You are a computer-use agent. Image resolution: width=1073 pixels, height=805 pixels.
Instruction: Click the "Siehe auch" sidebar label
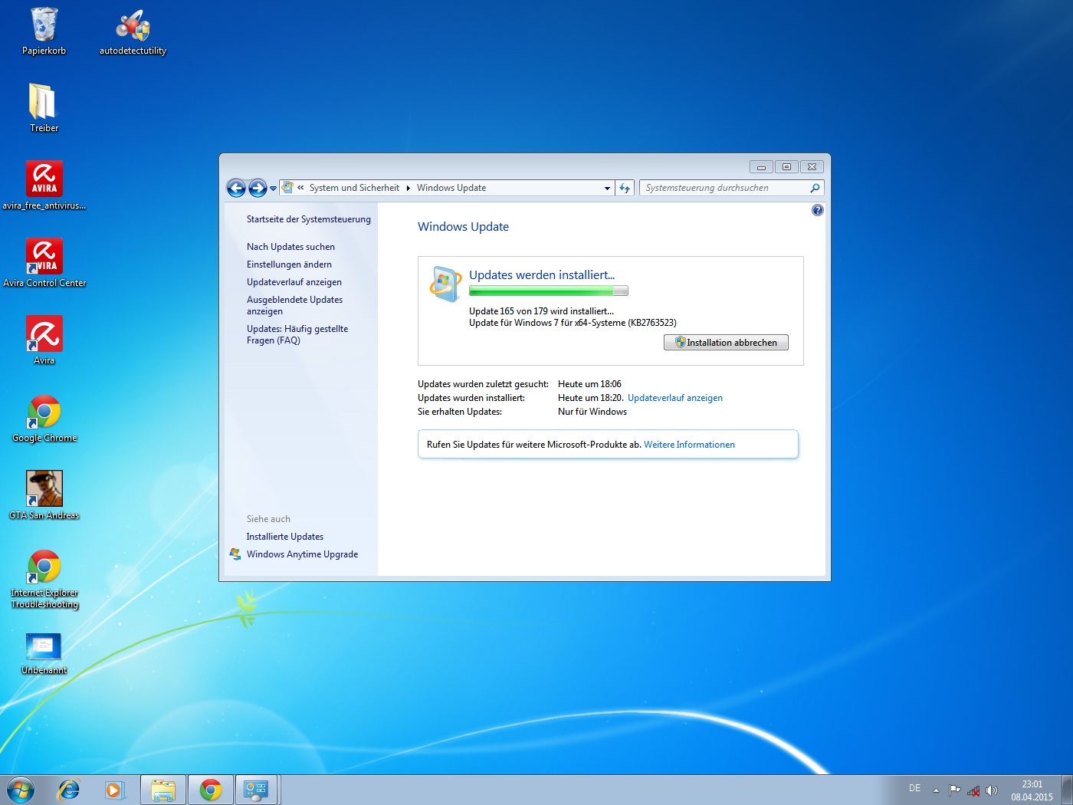(268, 519)
